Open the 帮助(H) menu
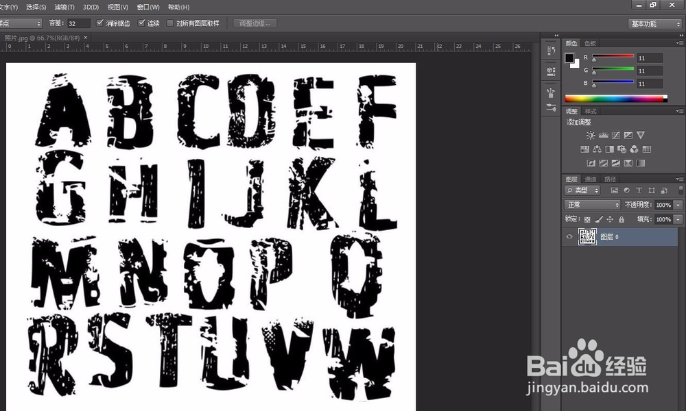 click(x=178, y=7)
